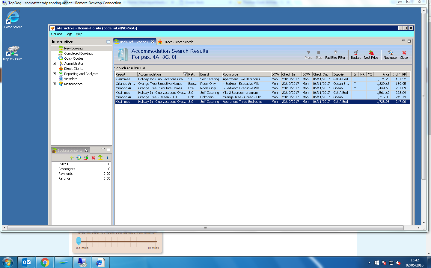Switch to the Direct Clients Search tab

point(178,42)
